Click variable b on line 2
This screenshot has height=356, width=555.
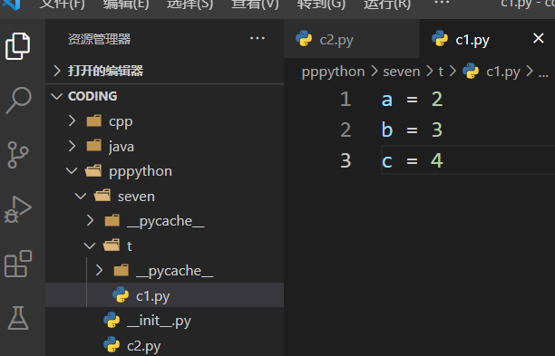387,130
